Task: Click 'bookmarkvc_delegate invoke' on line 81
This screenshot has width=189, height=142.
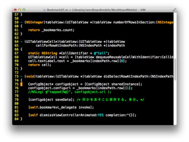Action: (65, 107)
